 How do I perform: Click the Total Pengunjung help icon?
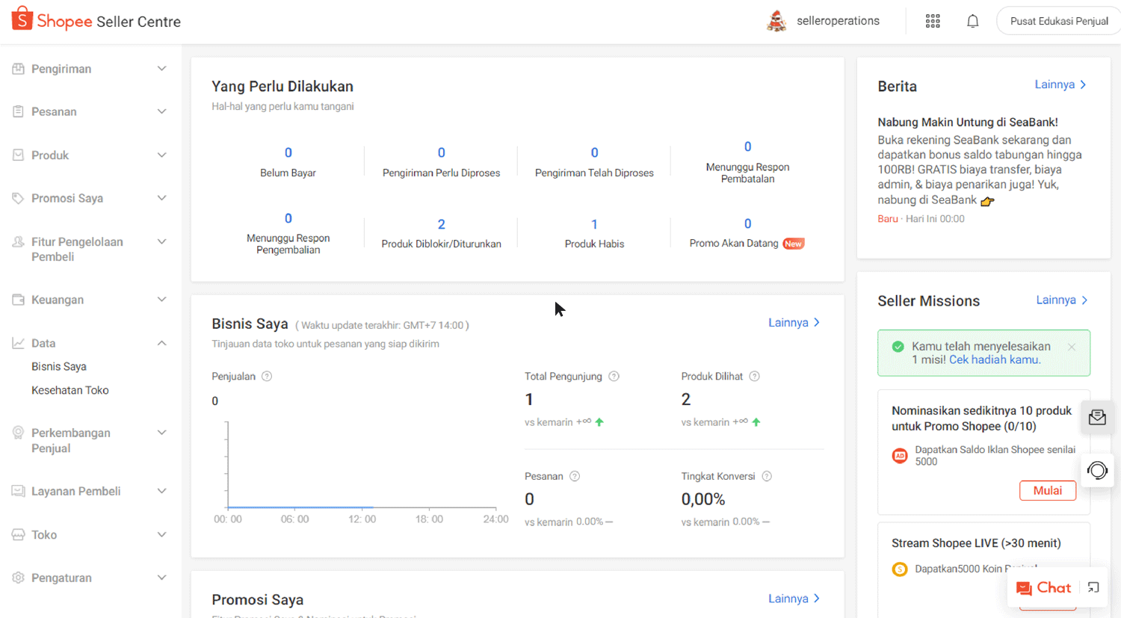(614, 377)
